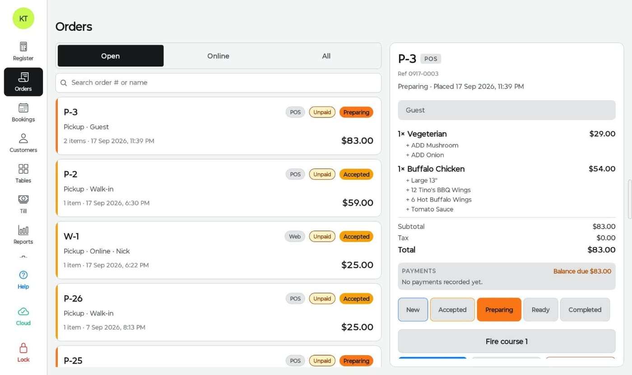
Task: Click the Buffalo Chicken item line
Action: pyautogui.click(x=507, y=169)
